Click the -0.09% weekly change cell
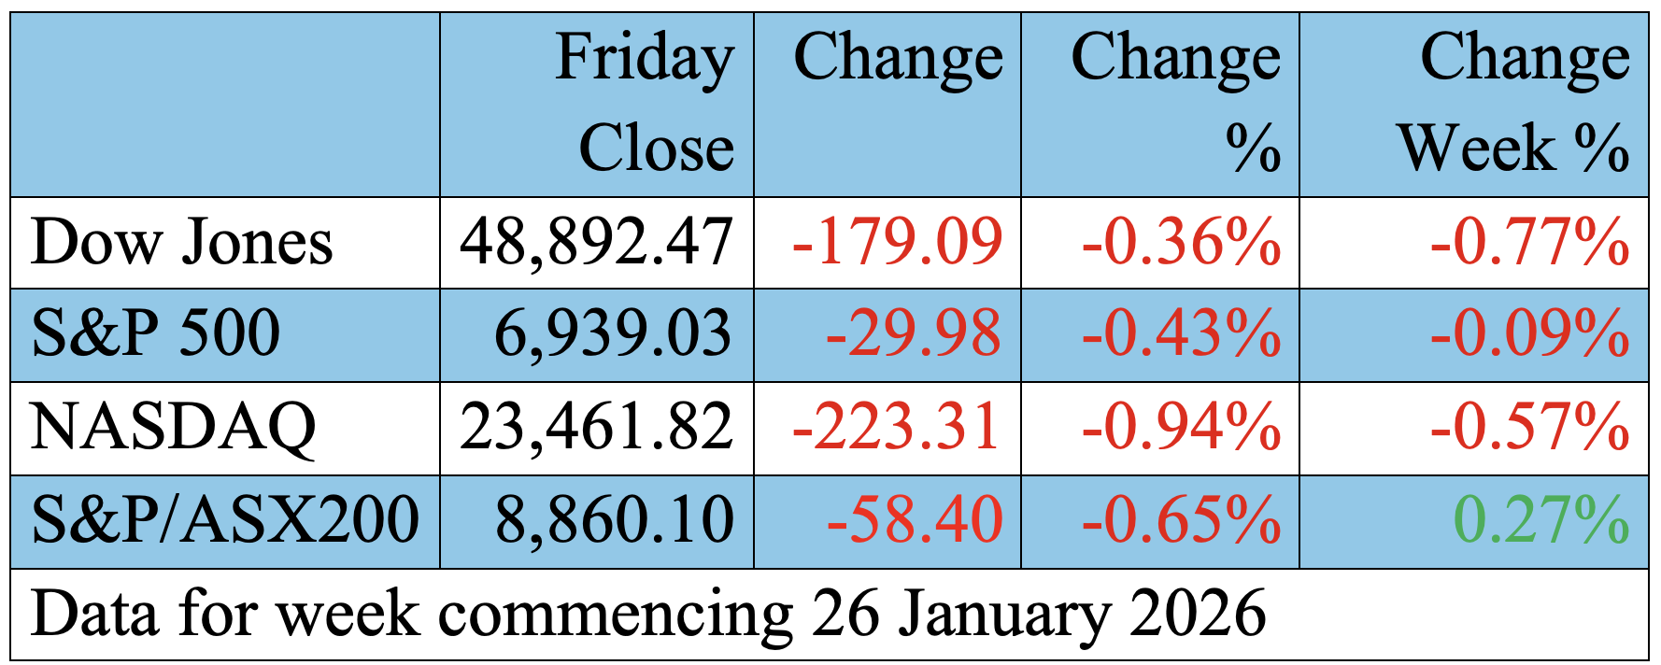The height and width of the screenshot is (665, 1661). pyautogui.click(x=1529, y=334)
